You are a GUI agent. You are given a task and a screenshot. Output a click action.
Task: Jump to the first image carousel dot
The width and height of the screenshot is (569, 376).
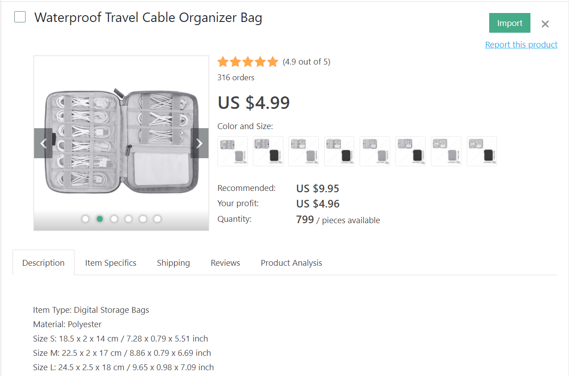[x=85, y=219]
